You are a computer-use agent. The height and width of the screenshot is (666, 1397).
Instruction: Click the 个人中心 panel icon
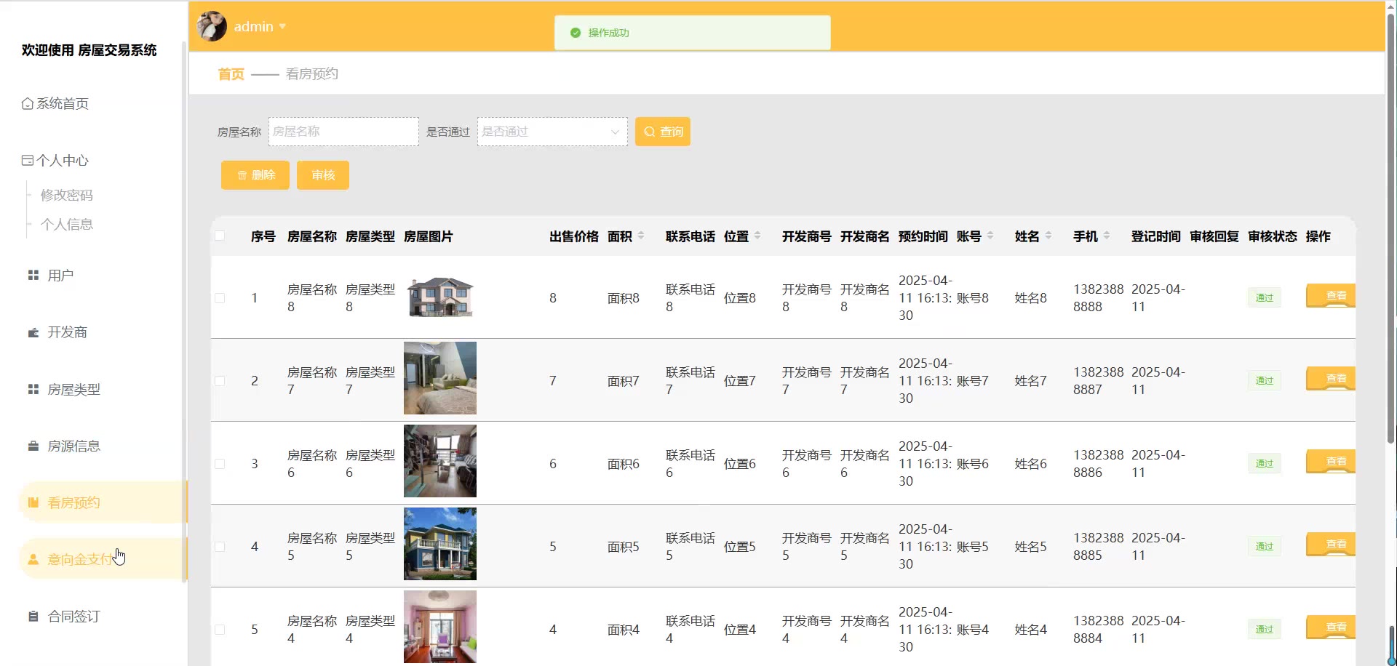tap(28, 161)
